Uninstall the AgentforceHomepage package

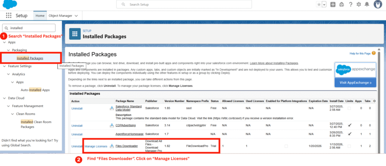(x=77, y=134)
